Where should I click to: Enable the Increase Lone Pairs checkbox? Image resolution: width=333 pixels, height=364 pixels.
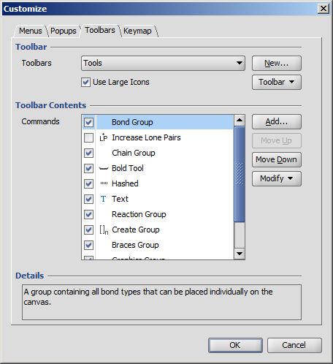(88, 137)
